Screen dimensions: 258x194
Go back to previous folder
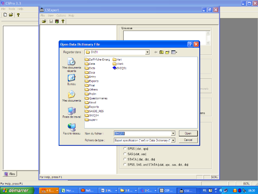tap(155, 52)
